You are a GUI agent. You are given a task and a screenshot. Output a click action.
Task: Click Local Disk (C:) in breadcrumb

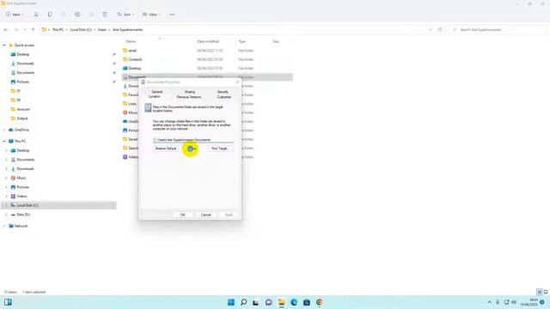pos(81,30)
